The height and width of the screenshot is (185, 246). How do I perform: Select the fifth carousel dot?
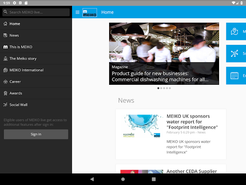170,88
